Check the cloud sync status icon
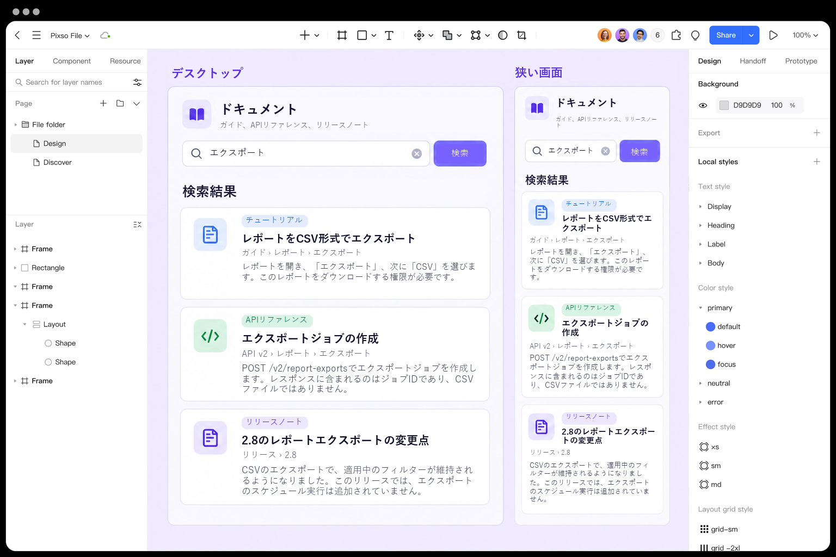The image size is (836, 557). [105, 35]
